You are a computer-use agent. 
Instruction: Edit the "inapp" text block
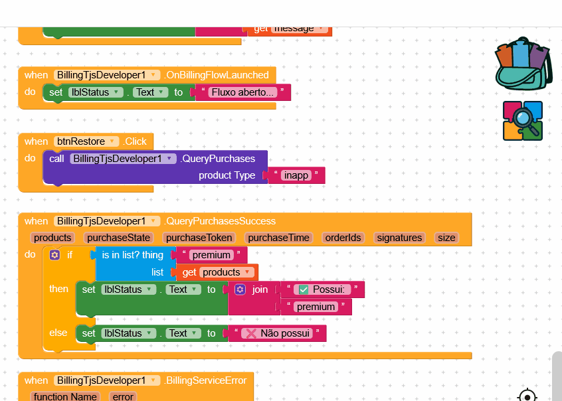(x=296, y=175)
